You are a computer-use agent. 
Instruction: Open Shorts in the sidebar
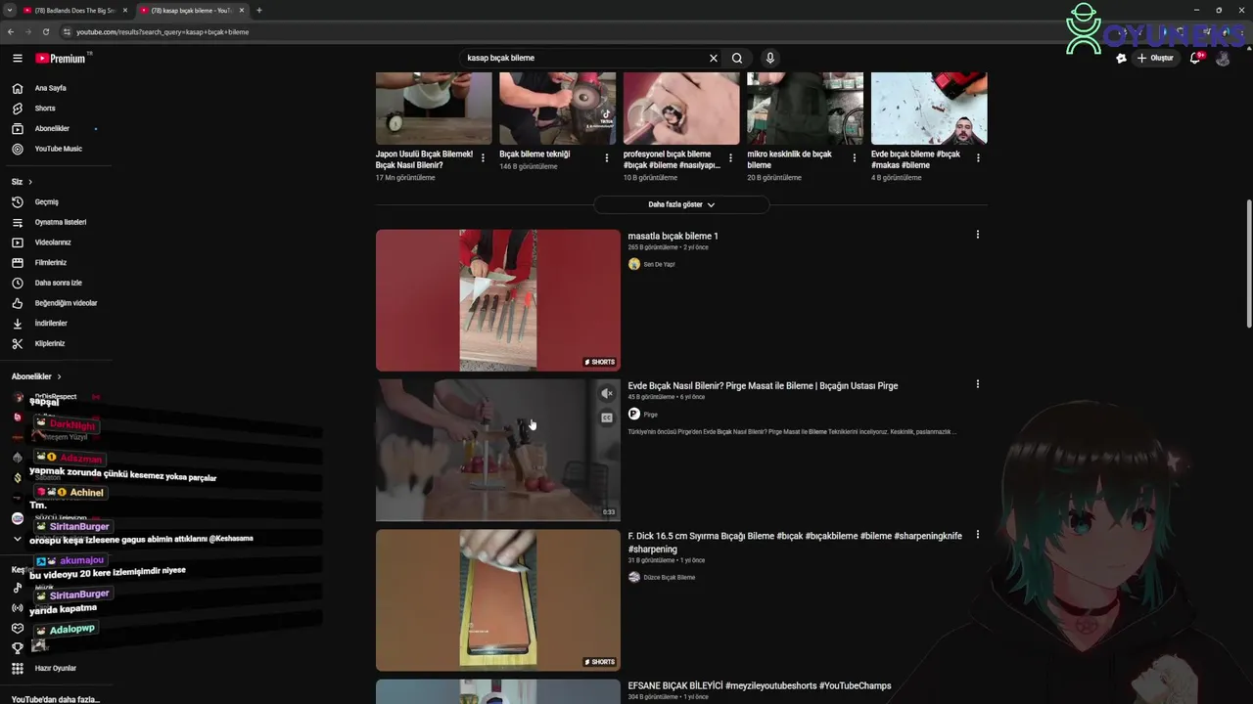pos(44,109)
